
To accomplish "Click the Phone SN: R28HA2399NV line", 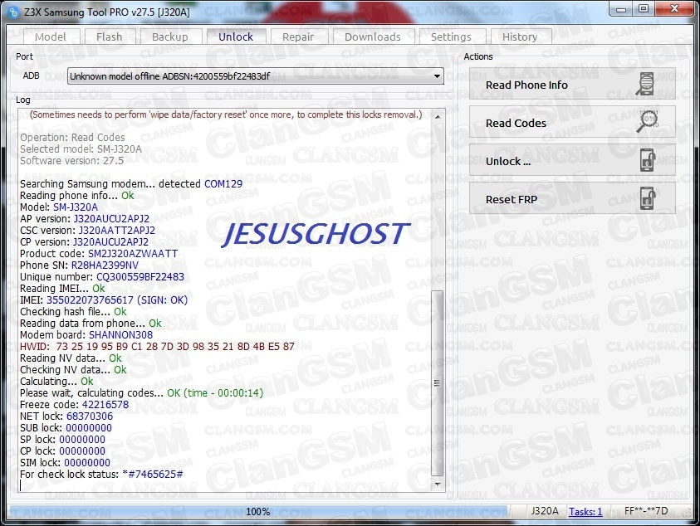I will [x=79, y=265].
